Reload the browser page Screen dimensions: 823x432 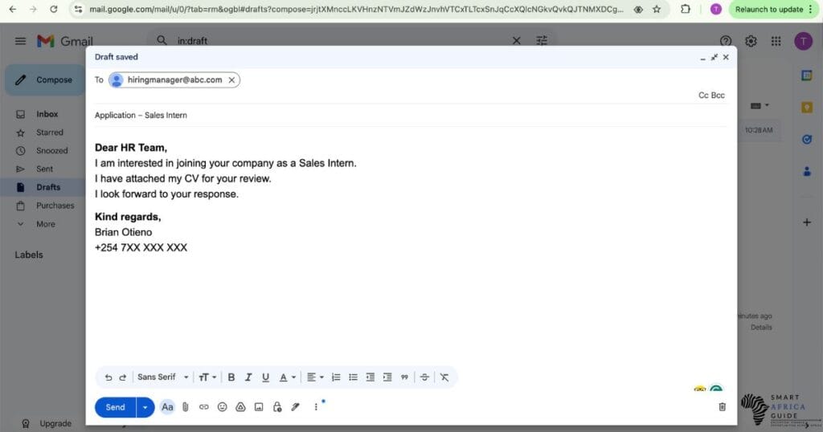point(54,10)
